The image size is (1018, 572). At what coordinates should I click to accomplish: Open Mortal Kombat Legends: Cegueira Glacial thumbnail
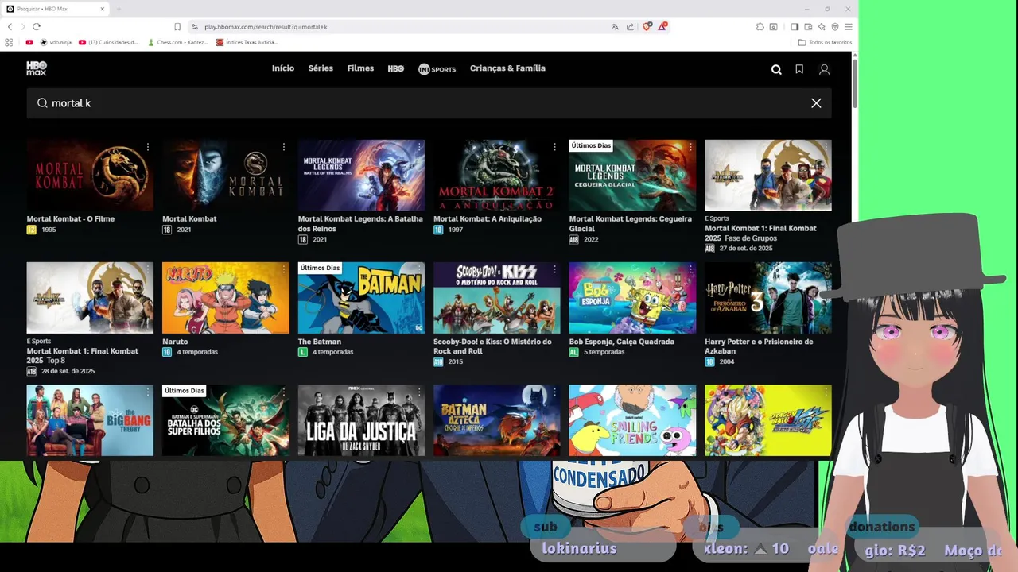click(632, 176)
